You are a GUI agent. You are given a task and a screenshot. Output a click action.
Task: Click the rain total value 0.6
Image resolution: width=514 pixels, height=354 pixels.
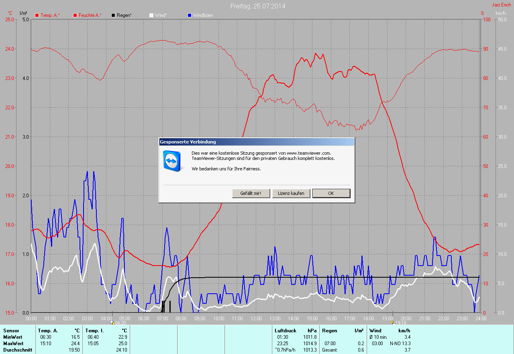[361, 350]
